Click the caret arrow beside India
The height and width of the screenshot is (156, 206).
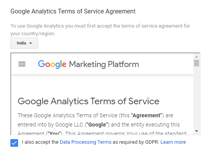coord(30,43)
